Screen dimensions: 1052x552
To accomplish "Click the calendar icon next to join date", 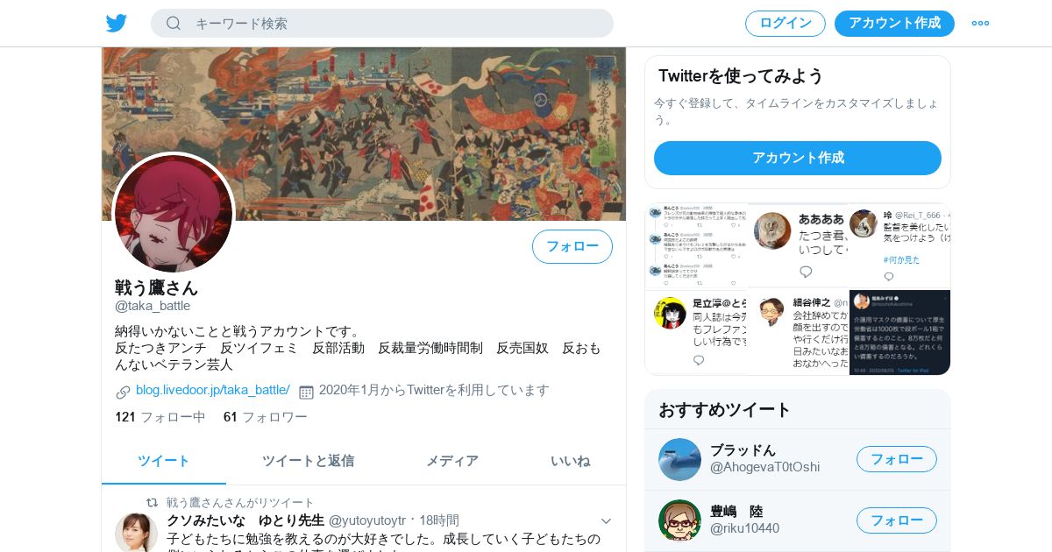I will 306,391.
